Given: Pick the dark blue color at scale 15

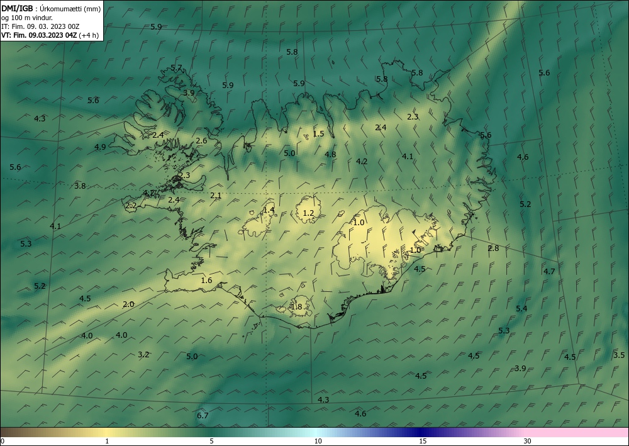Looking at the screenshot, I should (x=420, y=432).
